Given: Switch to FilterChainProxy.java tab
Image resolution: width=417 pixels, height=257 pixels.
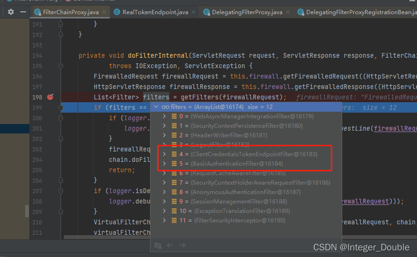Looking at the screenshot, I should 71,12.
